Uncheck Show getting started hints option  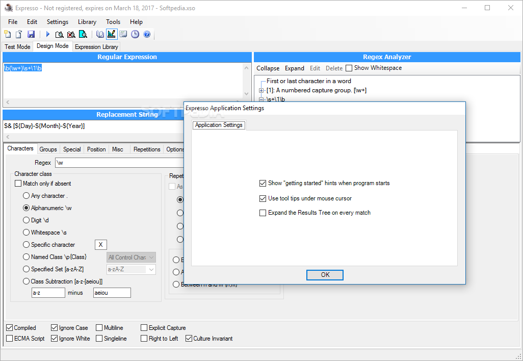[263, 183]
